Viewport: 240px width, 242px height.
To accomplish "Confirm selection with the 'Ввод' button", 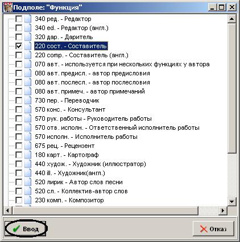I will click(26, 229).
